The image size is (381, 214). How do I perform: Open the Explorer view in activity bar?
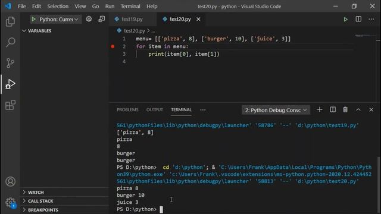click(10, 21)
